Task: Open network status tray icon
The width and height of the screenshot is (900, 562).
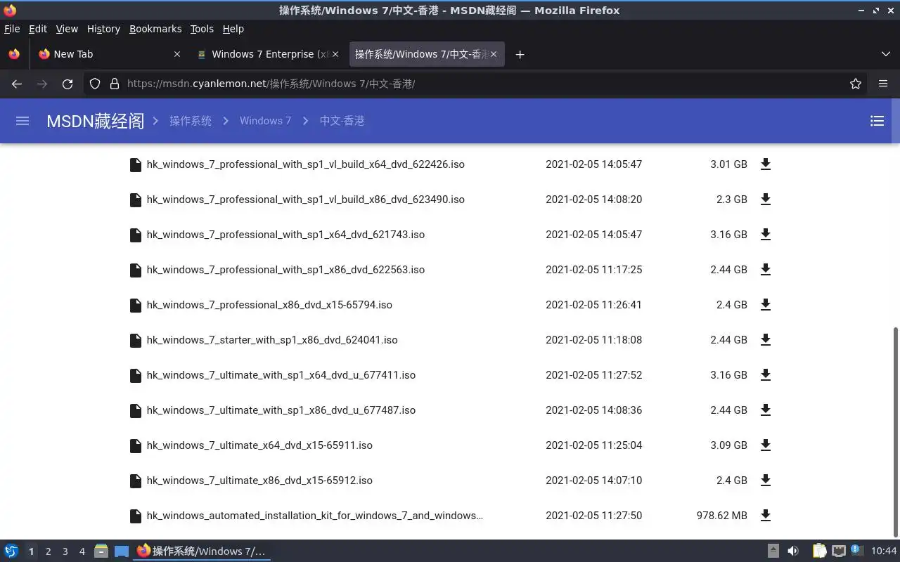Action: click(x=838, y=551)
